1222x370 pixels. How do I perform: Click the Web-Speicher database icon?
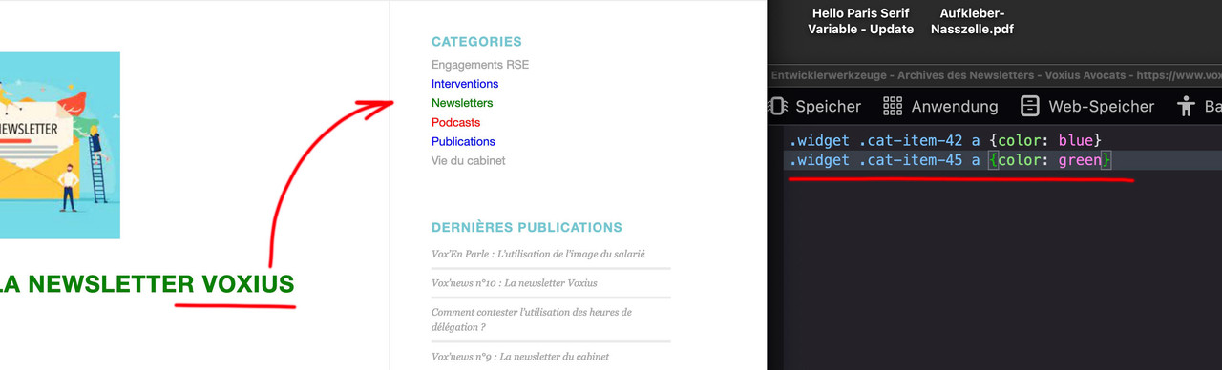(1029, 106)
